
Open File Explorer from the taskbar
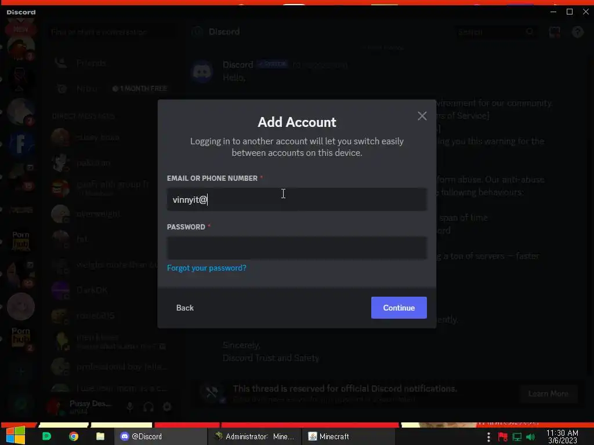point(100,436)
